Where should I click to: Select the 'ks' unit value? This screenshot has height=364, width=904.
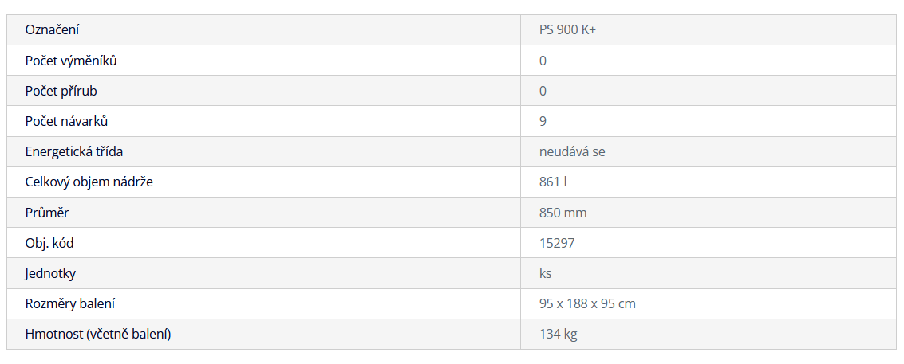[x=546, y=273]
